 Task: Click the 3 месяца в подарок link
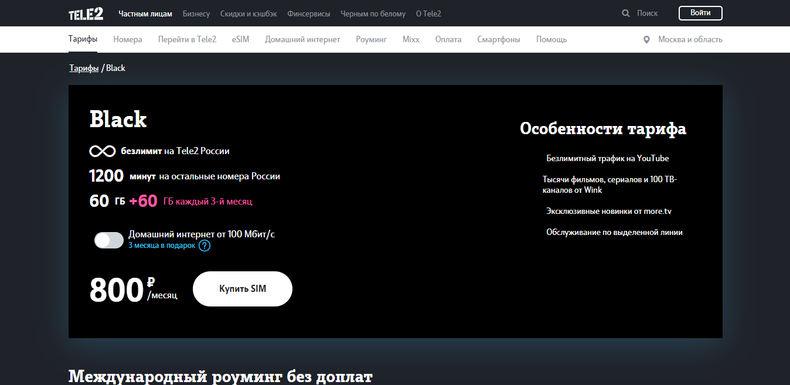click(x=162, y=246)
